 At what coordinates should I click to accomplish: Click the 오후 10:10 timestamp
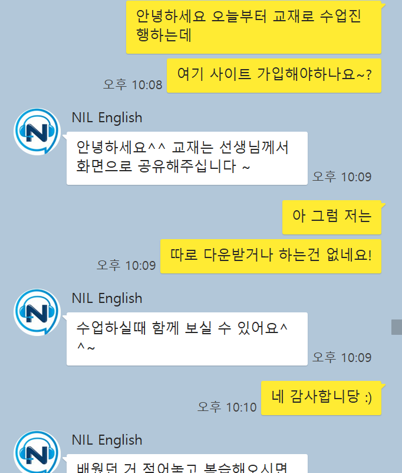[x=227, y=407]
